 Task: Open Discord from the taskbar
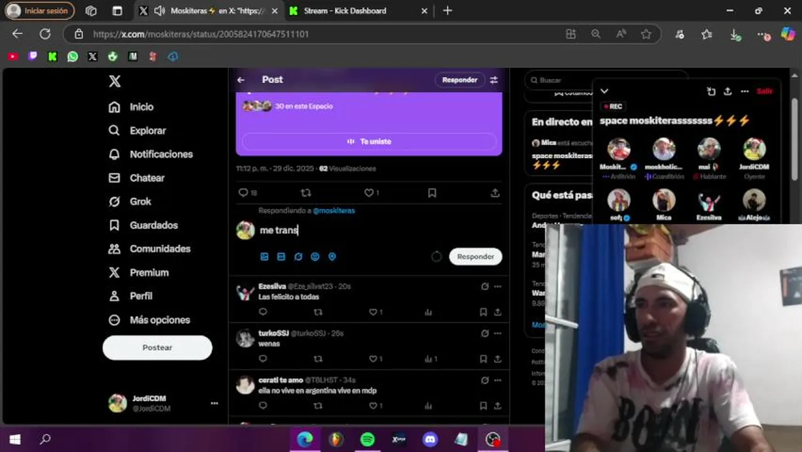(x=430, y=439)
